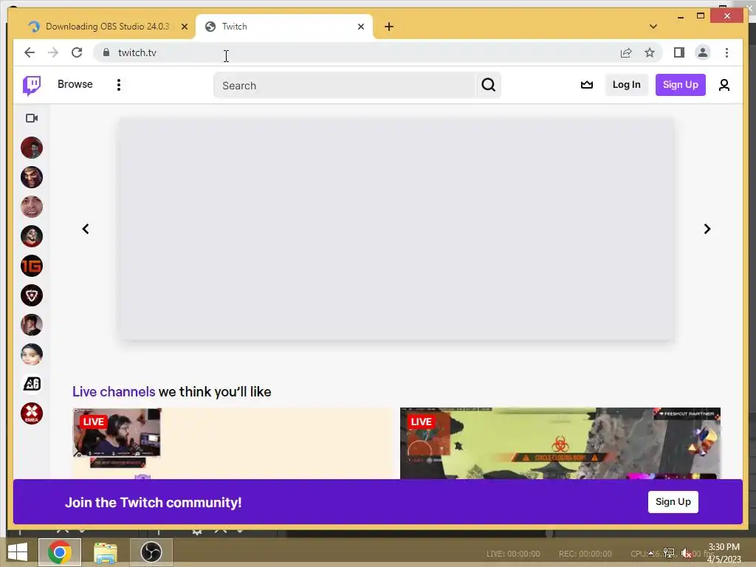Image resolution: width=756 pixels, height=567 pixels.
Task: Open the red X EMEA channel avatar
Action: coord(32,413)
